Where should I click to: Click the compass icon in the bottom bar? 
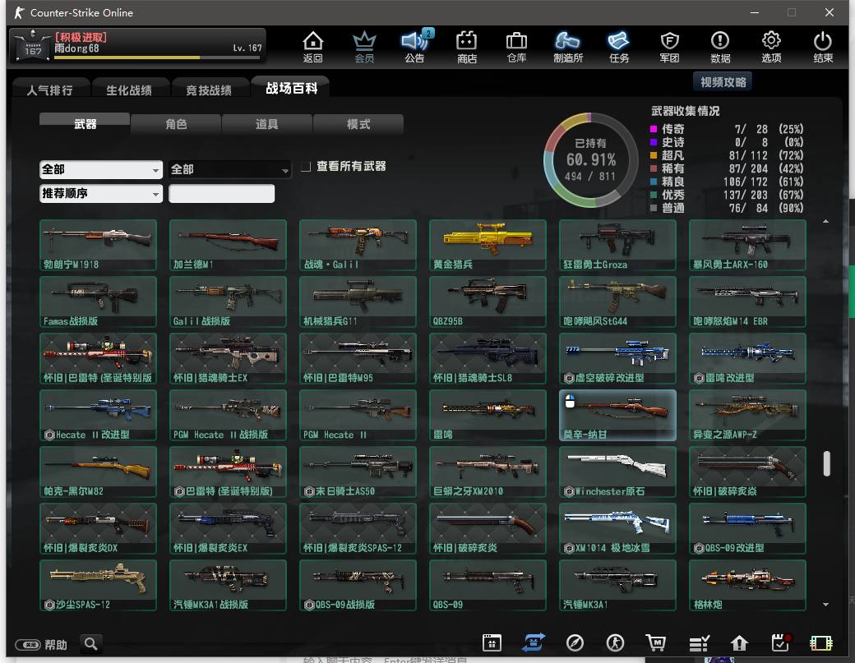pyautogui.click(x=575, y=643)
